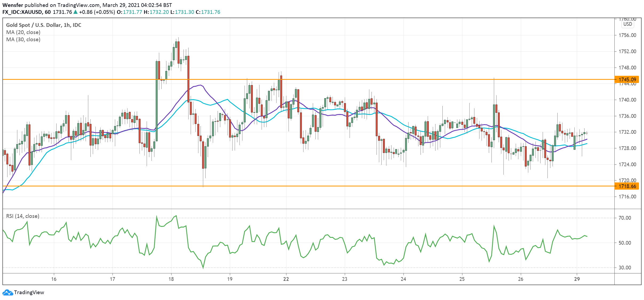644x300 pixels.
Task: Click the green up-triangle price change icon
Action: click(75, 12)
